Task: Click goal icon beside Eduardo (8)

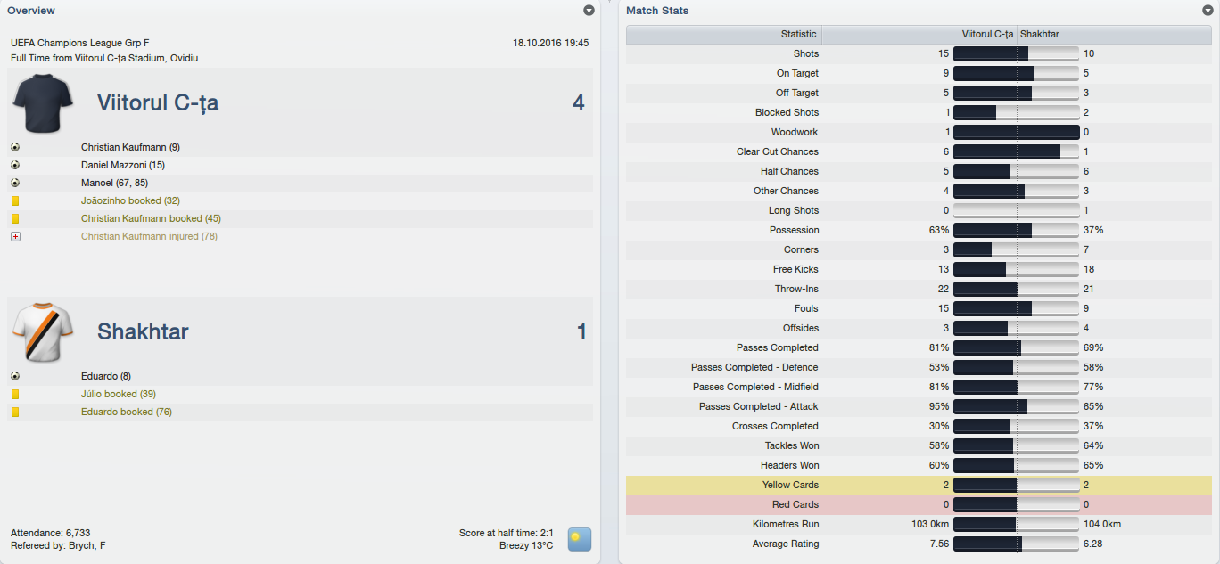Action: click(15, 376)
